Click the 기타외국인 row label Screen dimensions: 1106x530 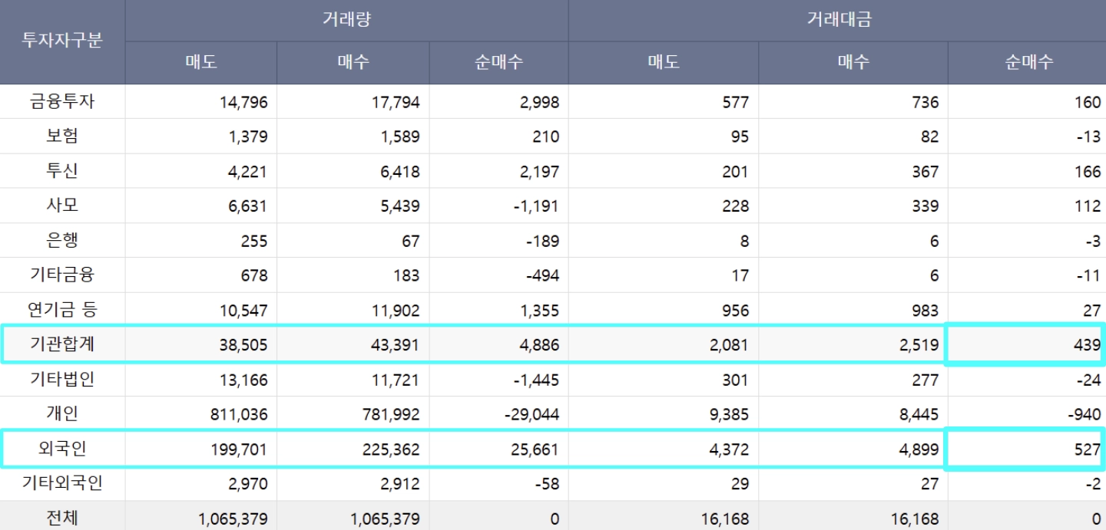(x=62, y=484)
